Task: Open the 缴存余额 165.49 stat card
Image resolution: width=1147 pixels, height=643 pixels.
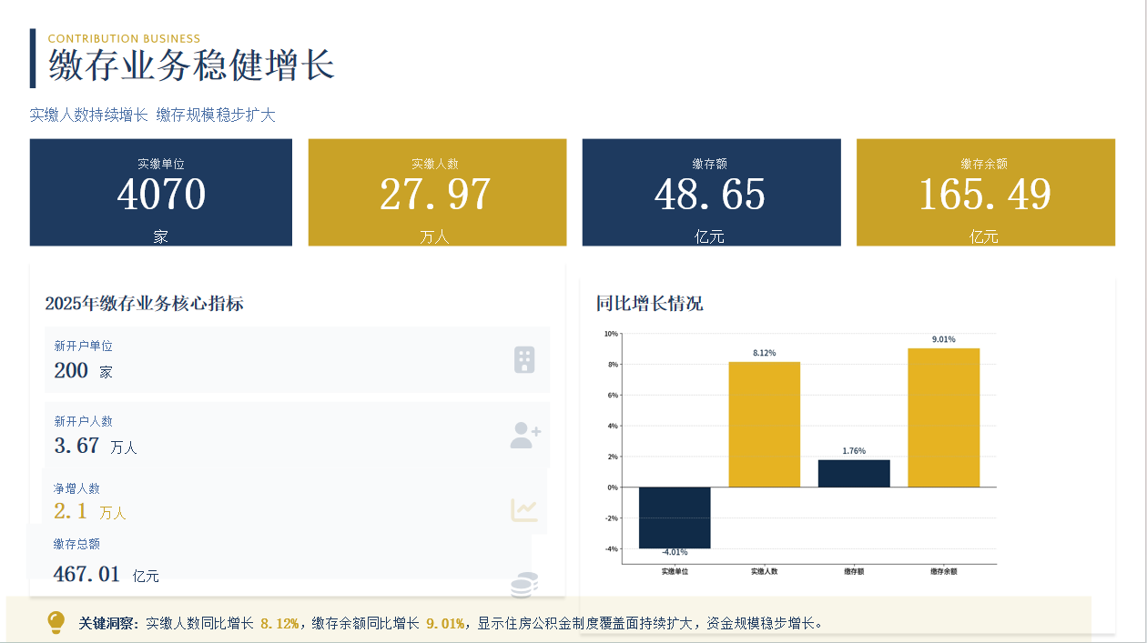Action: 985,192
